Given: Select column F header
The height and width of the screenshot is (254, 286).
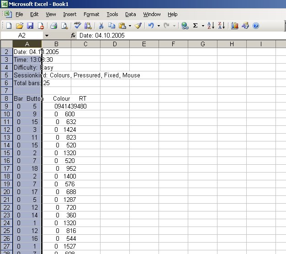Looking at the screenshot, I should pos(173,44).
